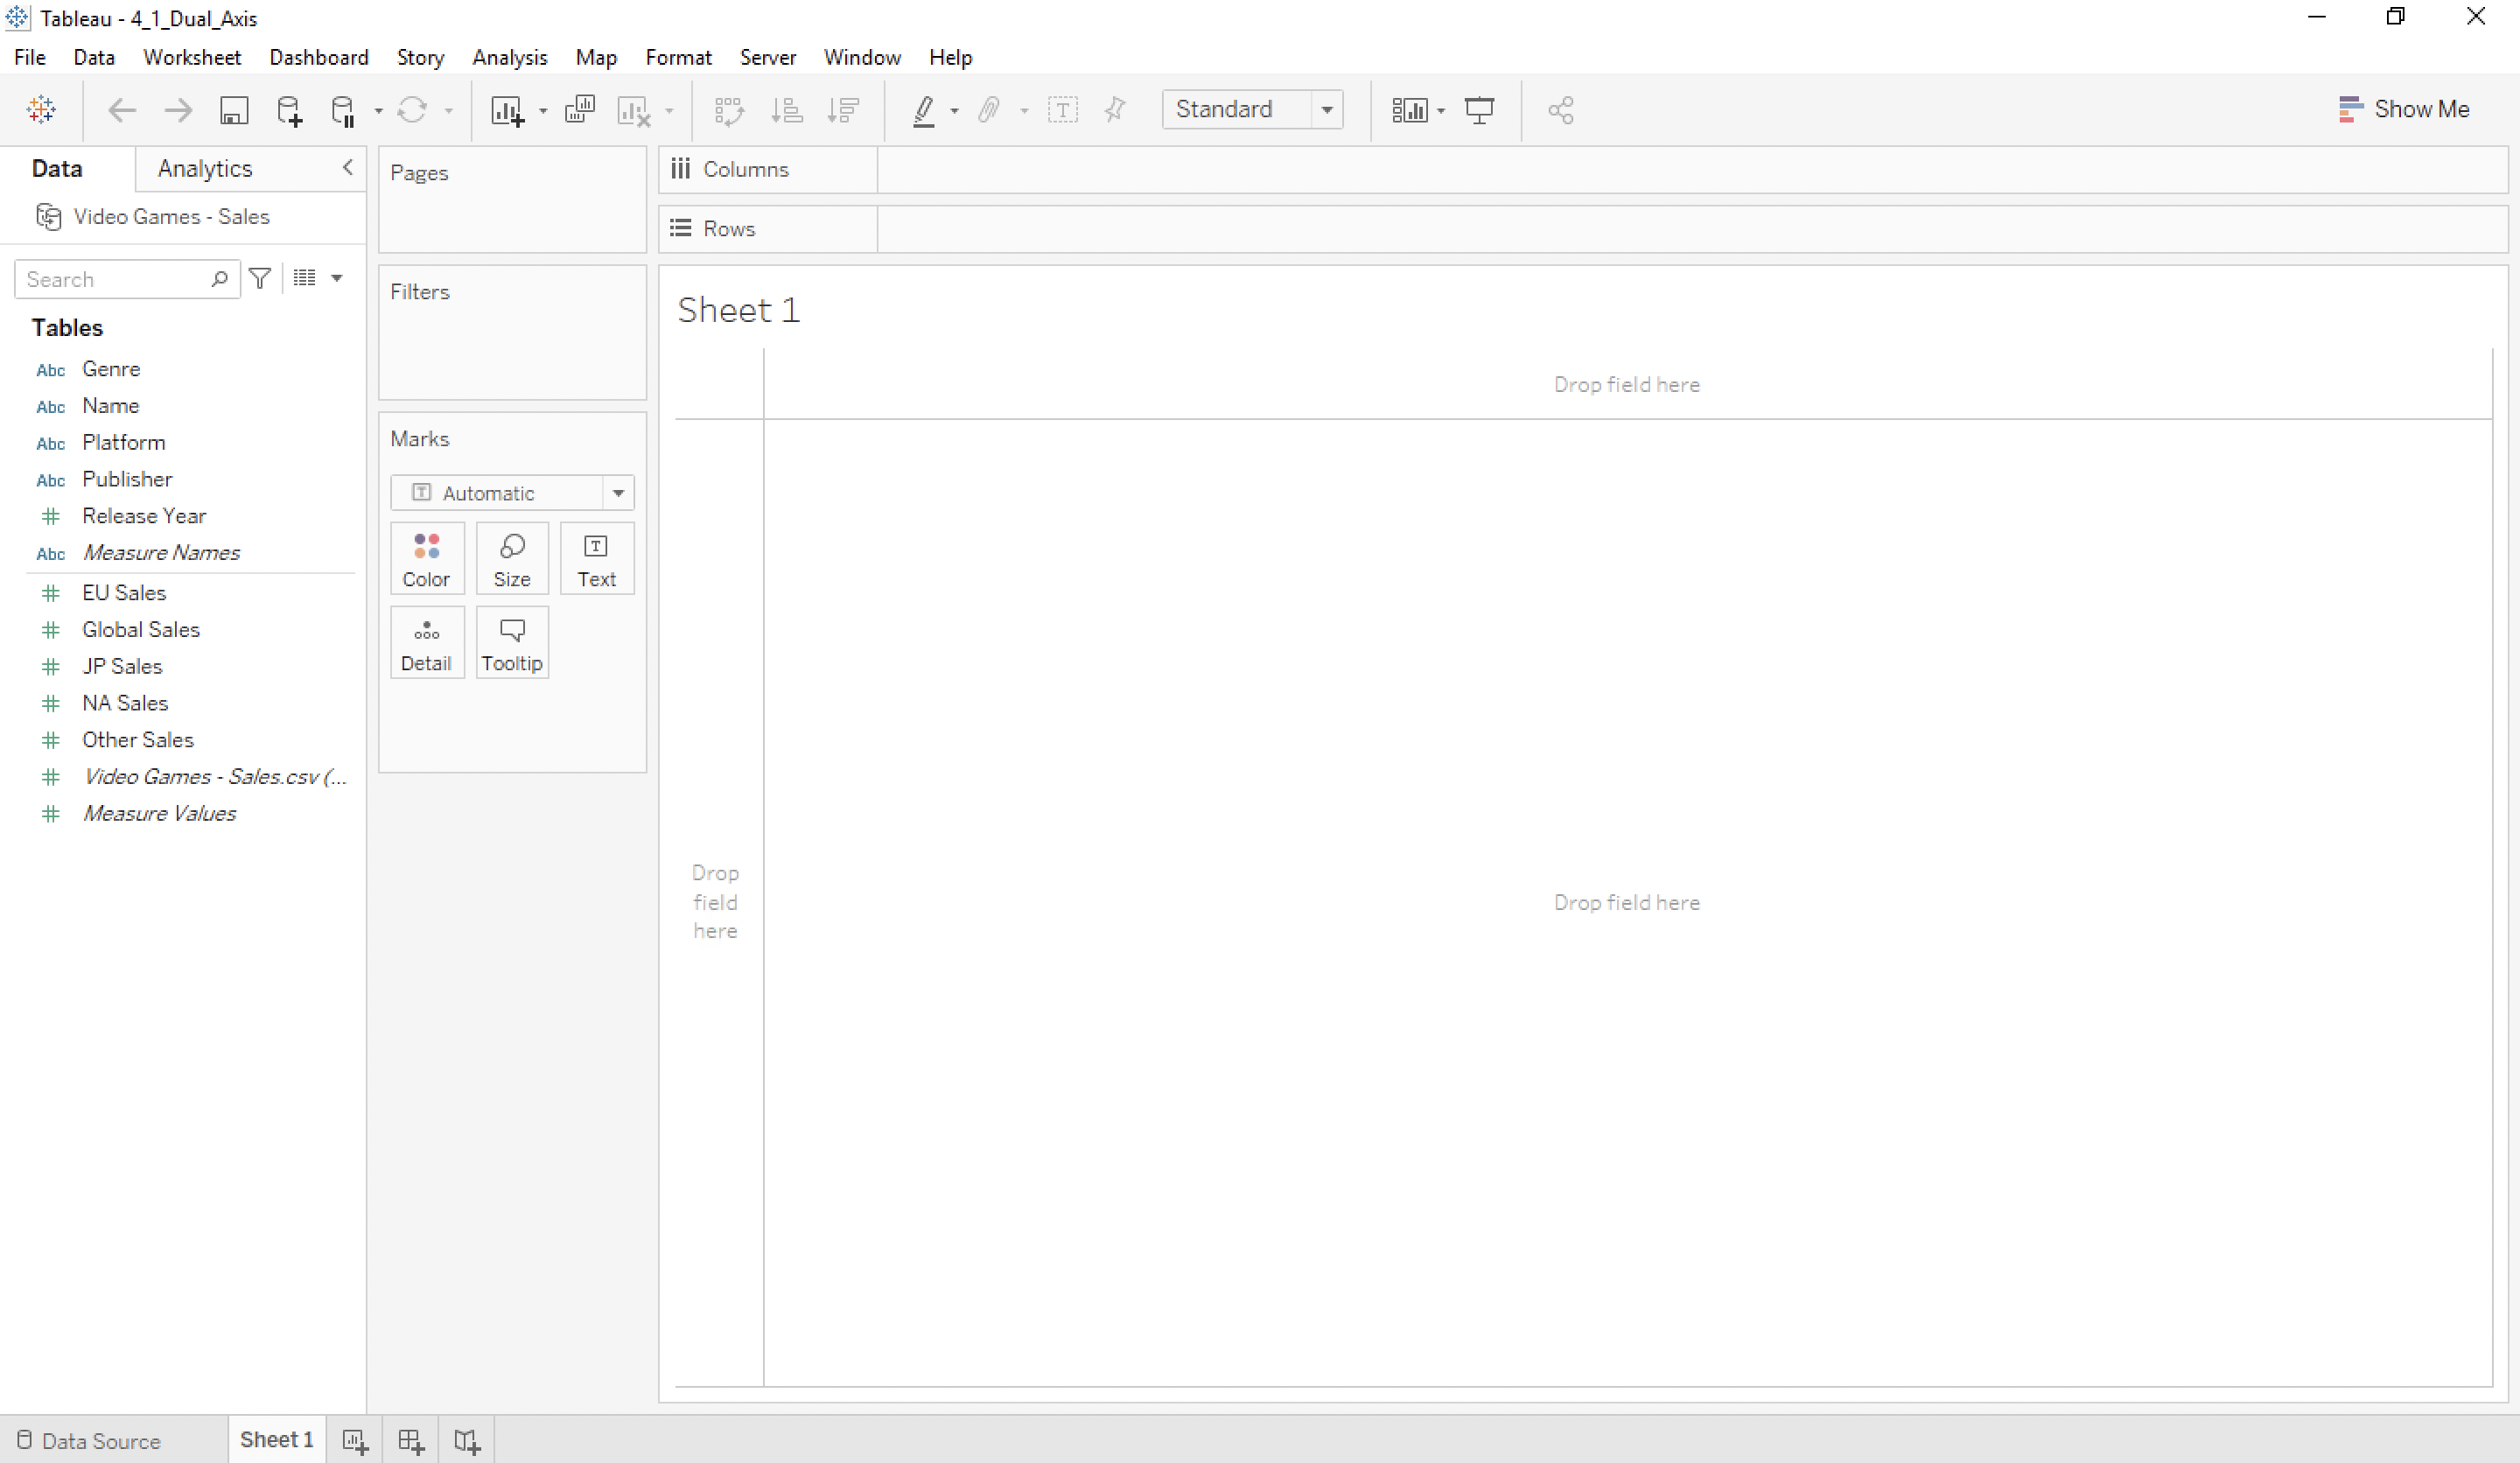
Task: Undo with the back arrow icon
Action: tap(122, 110)
